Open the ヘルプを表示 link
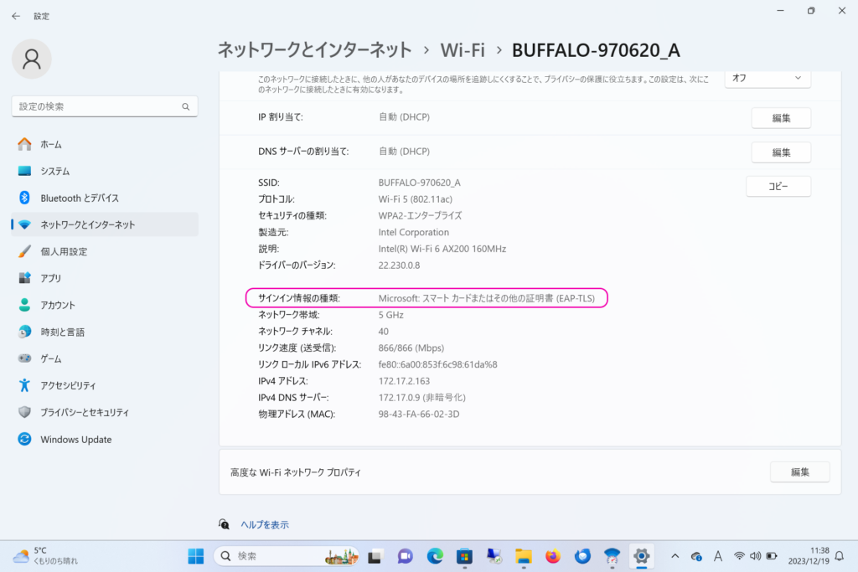The height and width of the screenshot is (572, 858). 265,525
